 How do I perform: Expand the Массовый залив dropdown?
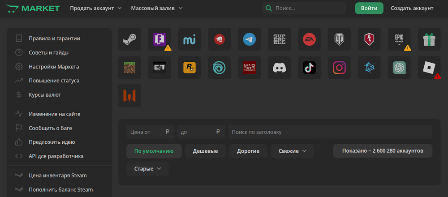pos(156,8)
